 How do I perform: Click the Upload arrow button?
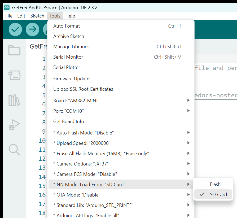pos(32,29)
